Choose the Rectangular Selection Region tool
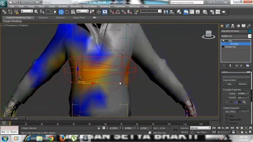 [x=48, y=12]
